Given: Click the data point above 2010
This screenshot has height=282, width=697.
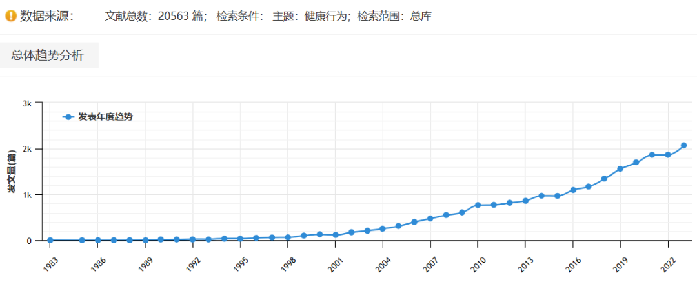Looking at the screenshot, I should 478,205.
